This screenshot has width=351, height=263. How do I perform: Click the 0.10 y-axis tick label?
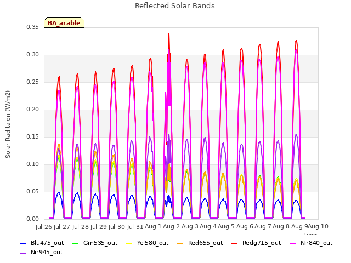(x=33, y=164)
